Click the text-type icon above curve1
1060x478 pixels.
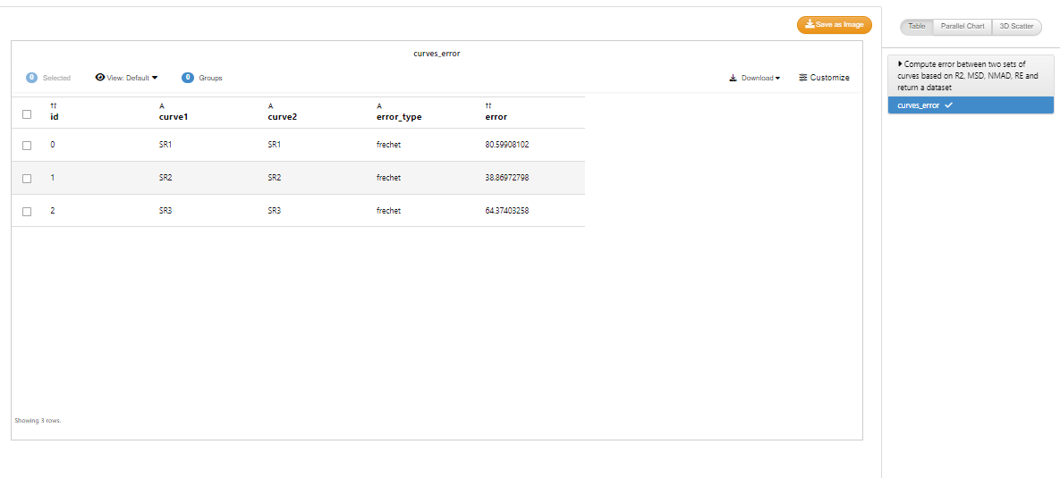[162, 106]
